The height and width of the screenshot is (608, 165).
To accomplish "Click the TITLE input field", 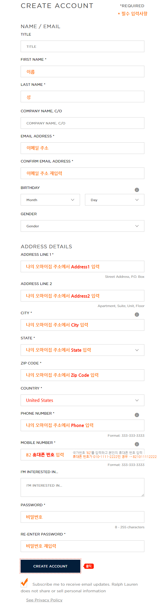I will click(x=82, y=46).
